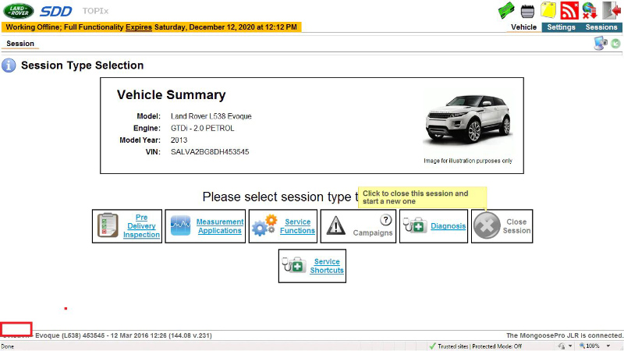
Task: Open the Diagnosis link
Action: [x=448, y=226]
